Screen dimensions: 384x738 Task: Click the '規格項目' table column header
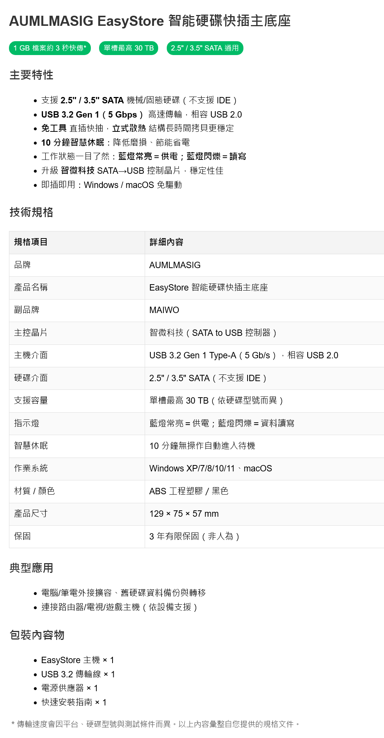click(x=77, y=242)
